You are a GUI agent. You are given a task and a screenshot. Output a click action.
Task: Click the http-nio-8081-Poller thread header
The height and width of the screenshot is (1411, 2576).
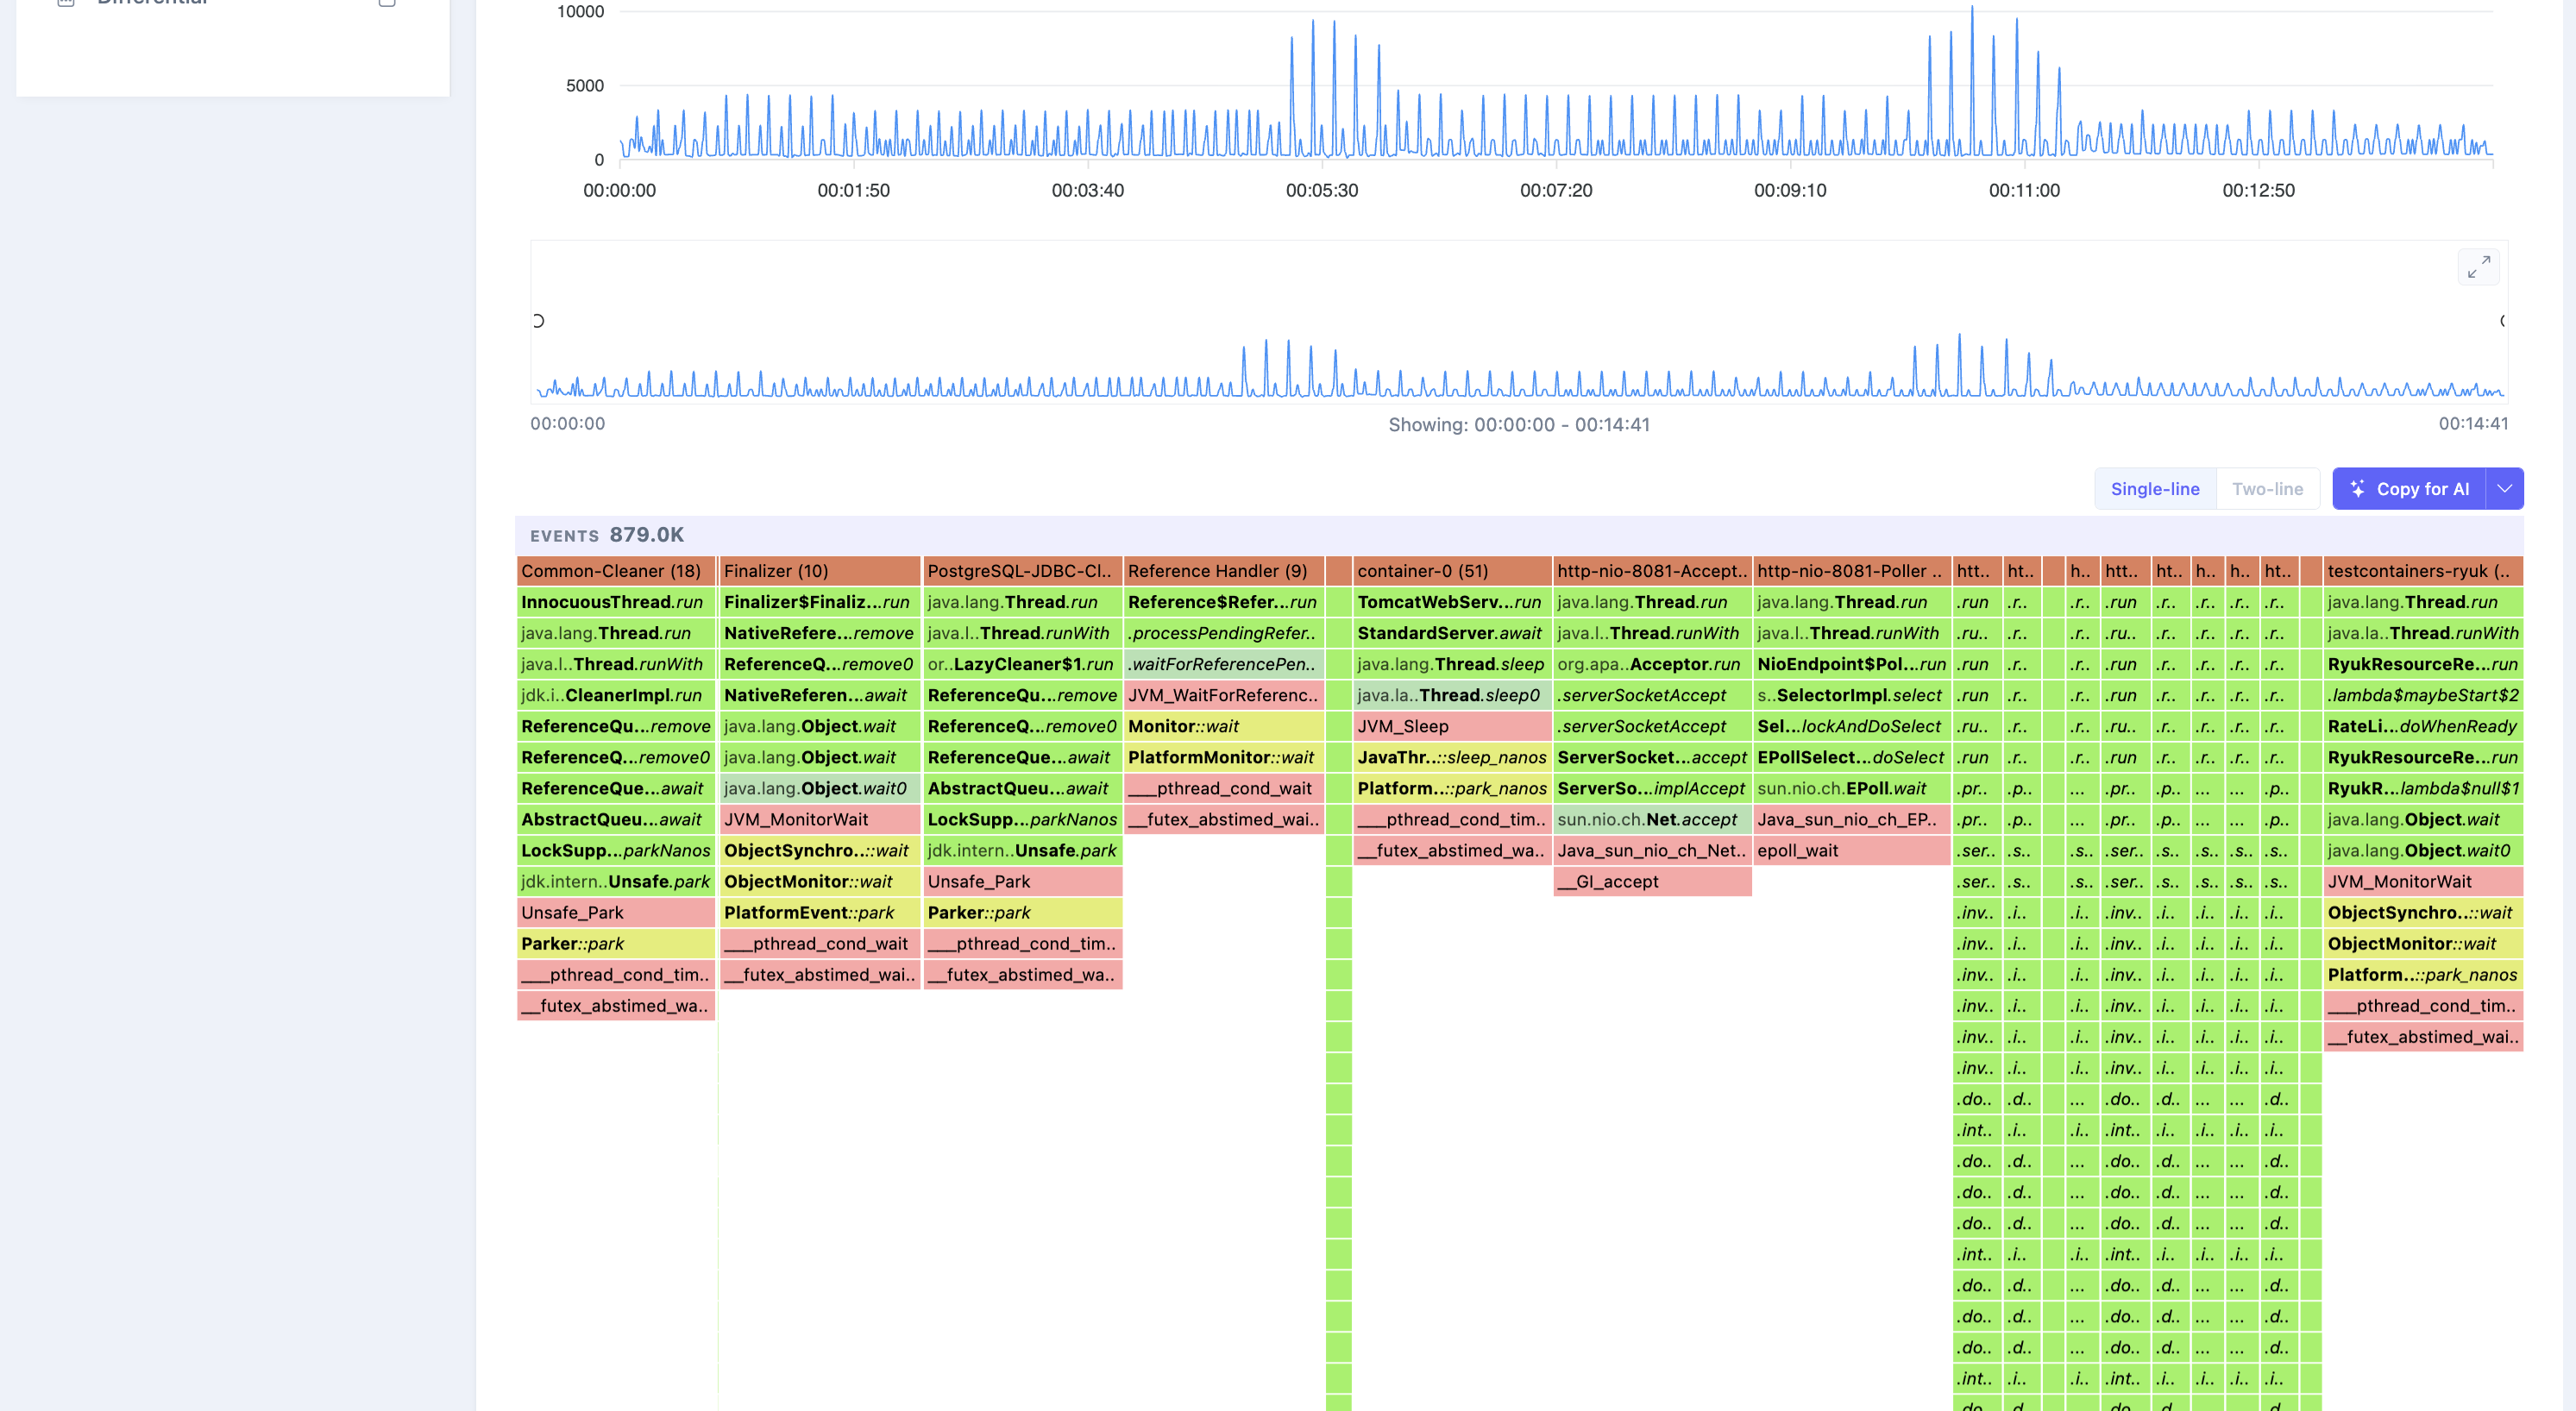pyautogui.click(x=1852, y=571)
